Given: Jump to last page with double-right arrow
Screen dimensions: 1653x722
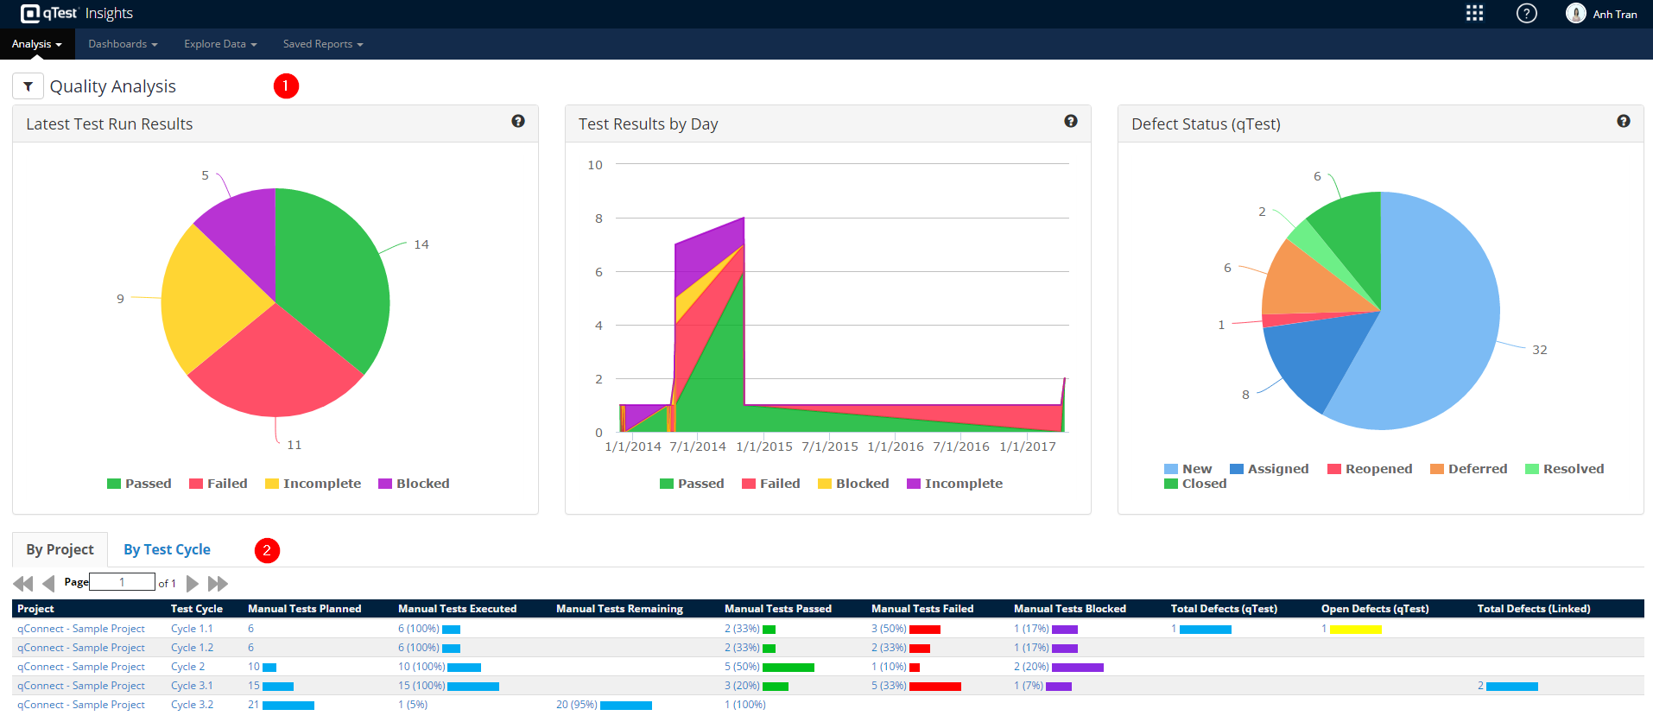Looking at the screenshot, I should tap(218, 584).
